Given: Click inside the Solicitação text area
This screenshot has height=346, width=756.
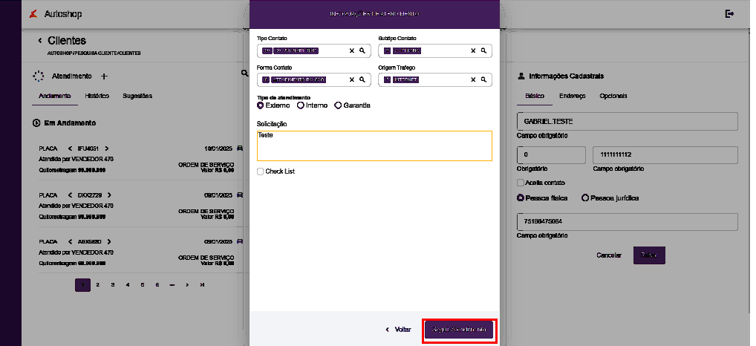Looking at the screenshot, I should [x=374, y=146].
